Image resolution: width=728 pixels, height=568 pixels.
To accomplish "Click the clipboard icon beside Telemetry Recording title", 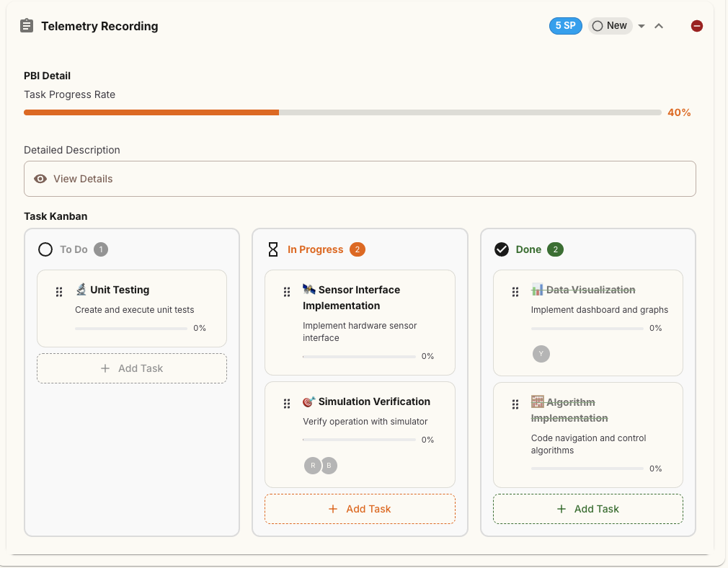I will [x=27, y=25].
